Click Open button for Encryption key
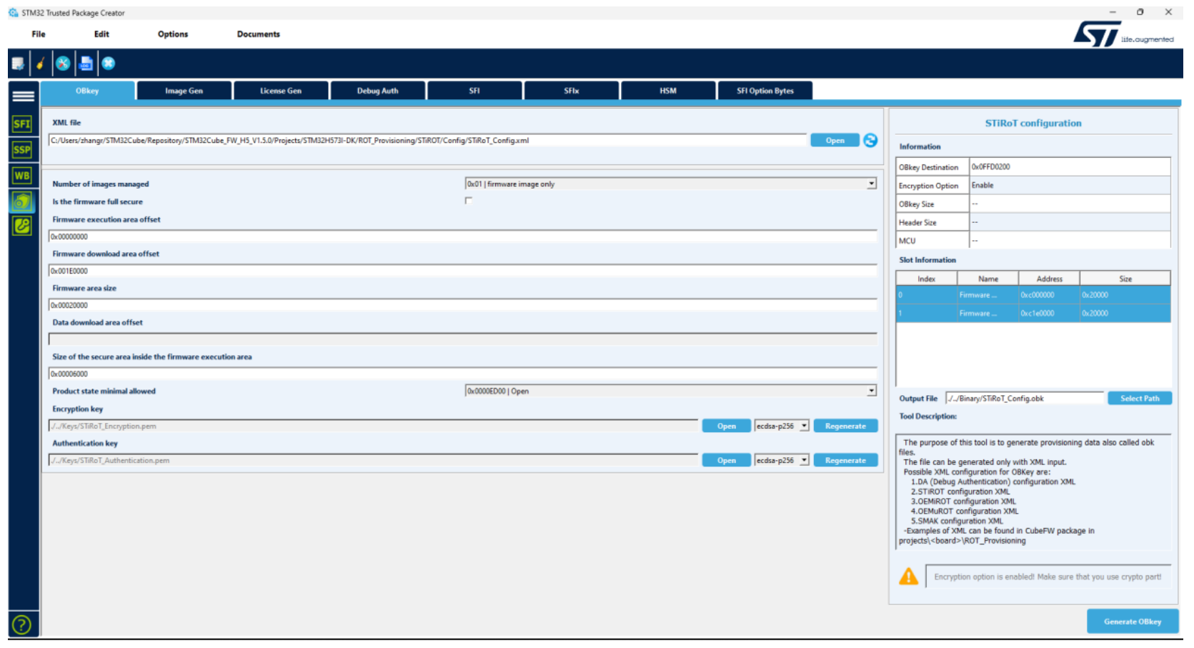Viewport: 1194px width, 648px height. 727,426
